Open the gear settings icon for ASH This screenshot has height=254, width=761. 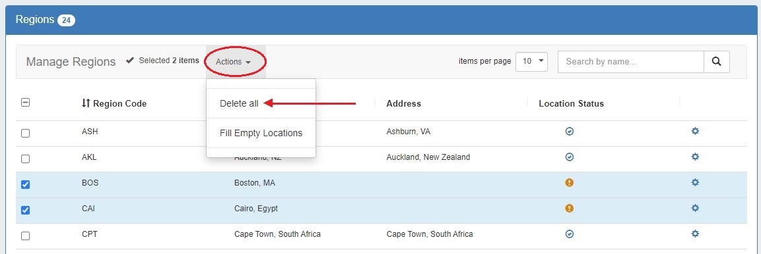tap(695, 131)
